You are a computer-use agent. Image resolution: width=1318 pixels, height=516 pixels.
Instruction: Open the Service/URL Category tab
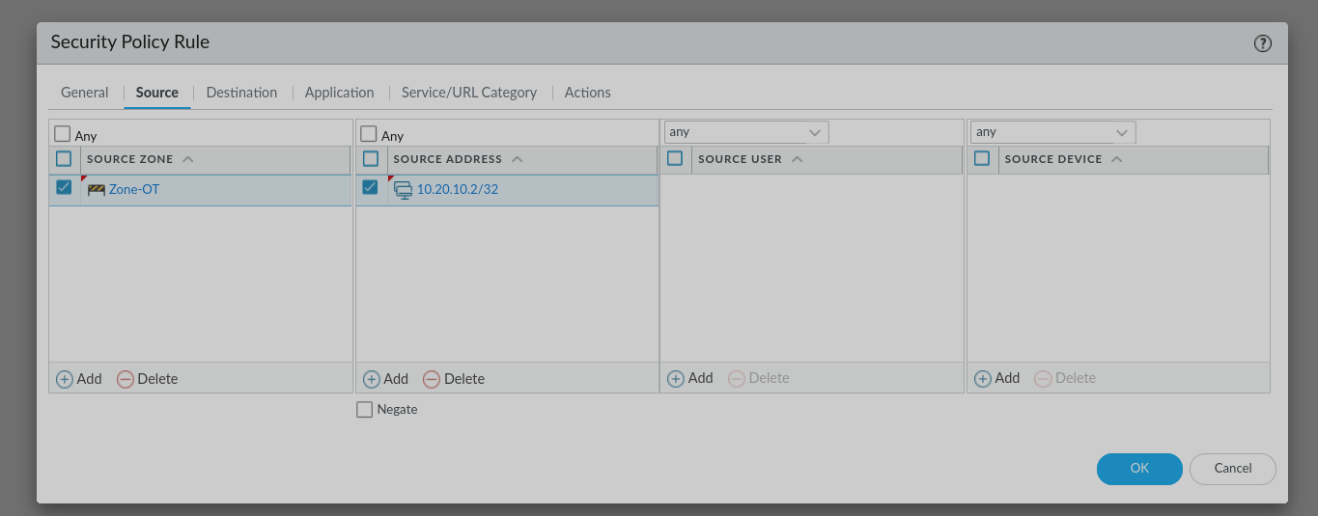469,93
